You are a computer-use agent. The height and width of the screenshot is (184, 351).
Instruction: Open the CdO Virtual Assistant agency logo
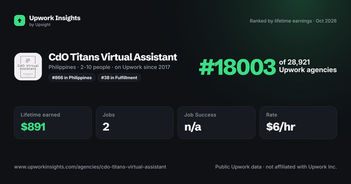pyautogui.click(x=28, y=67)
